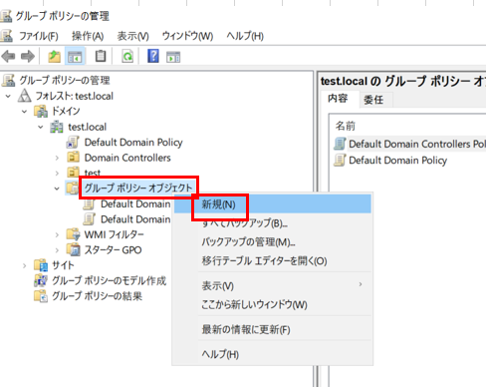Click the スターター GPO folder icon
This screenshot has height=387, width=486.
point(74,249)
